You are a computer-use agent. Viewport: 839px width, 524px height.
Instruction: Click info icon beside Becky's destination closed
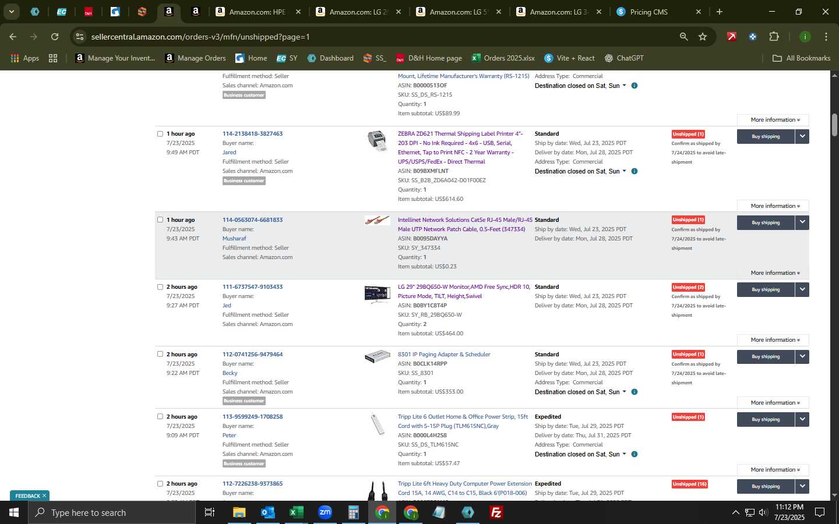(634, 392)
